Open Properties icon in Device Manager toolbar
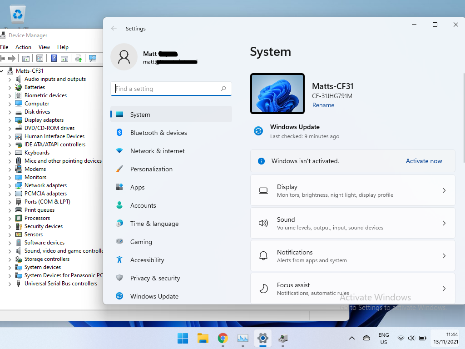This screenshot has width=465, height=349. (x=40, y=58)
